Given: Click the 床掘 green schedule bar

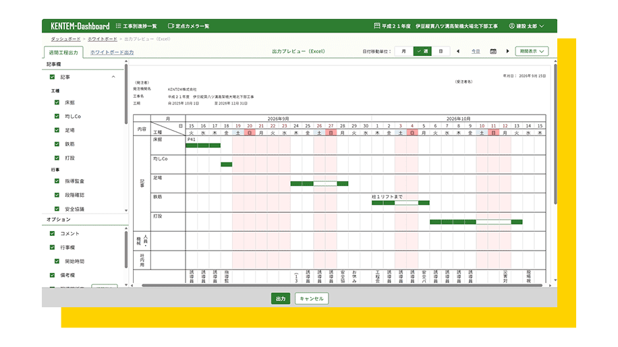Looking at the screenshot, I should (203, 146).
